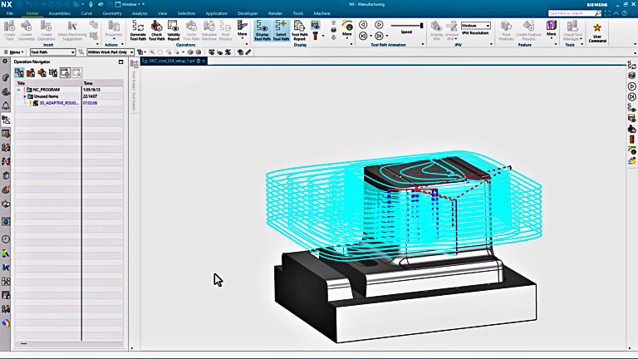Screen dimensions: 638x359
Task: Expand the Unused Items node
Action: click(24, 96)
